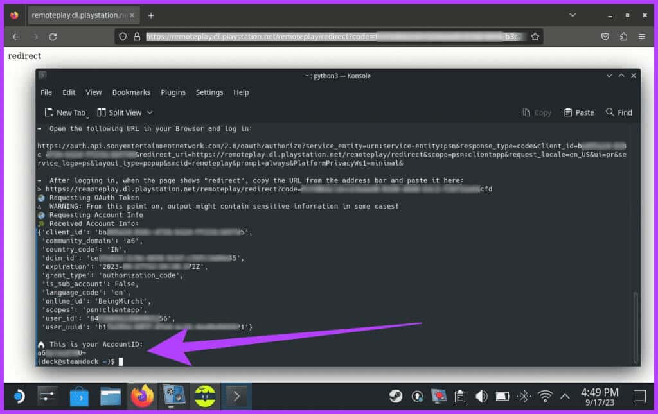Open Find in Konsole toolbar
This screenshot has height=414, width=658.
(619, 112)
